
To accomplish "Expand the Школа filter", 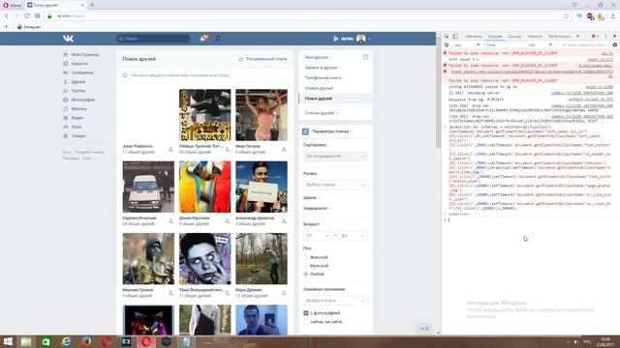I will pos(311,197).
